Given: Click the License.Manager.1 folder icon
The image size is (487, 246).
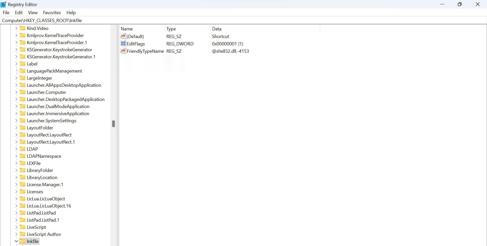Looking at the screenshot, I should tap(23, 184).
